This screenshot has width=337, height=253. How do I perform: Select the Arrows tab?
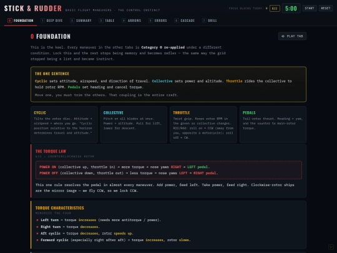[x=131, y=21]
